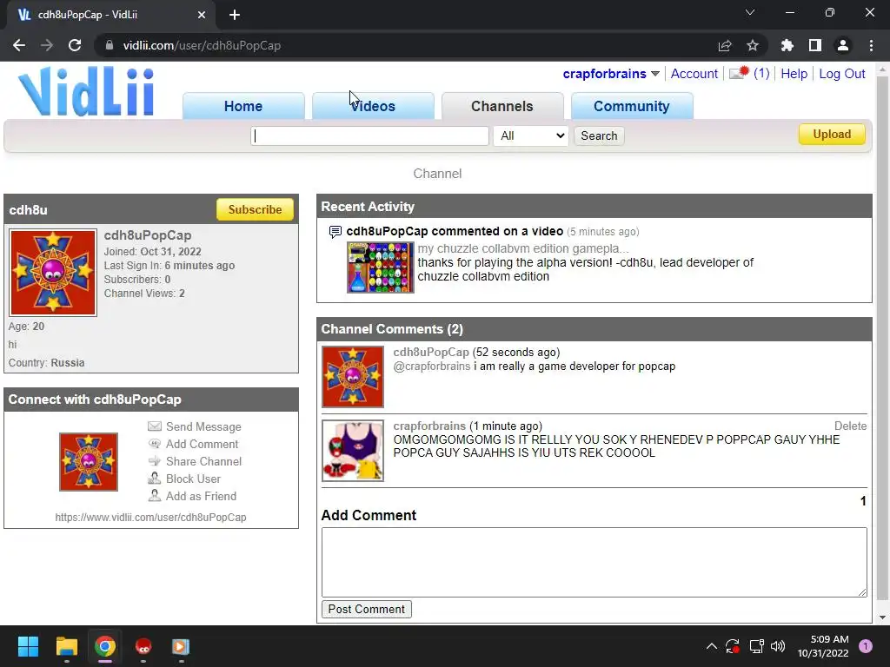Viewport: 890px width, 667px height.
Task: Click the Add as Friend person icon
Action: 155,496
